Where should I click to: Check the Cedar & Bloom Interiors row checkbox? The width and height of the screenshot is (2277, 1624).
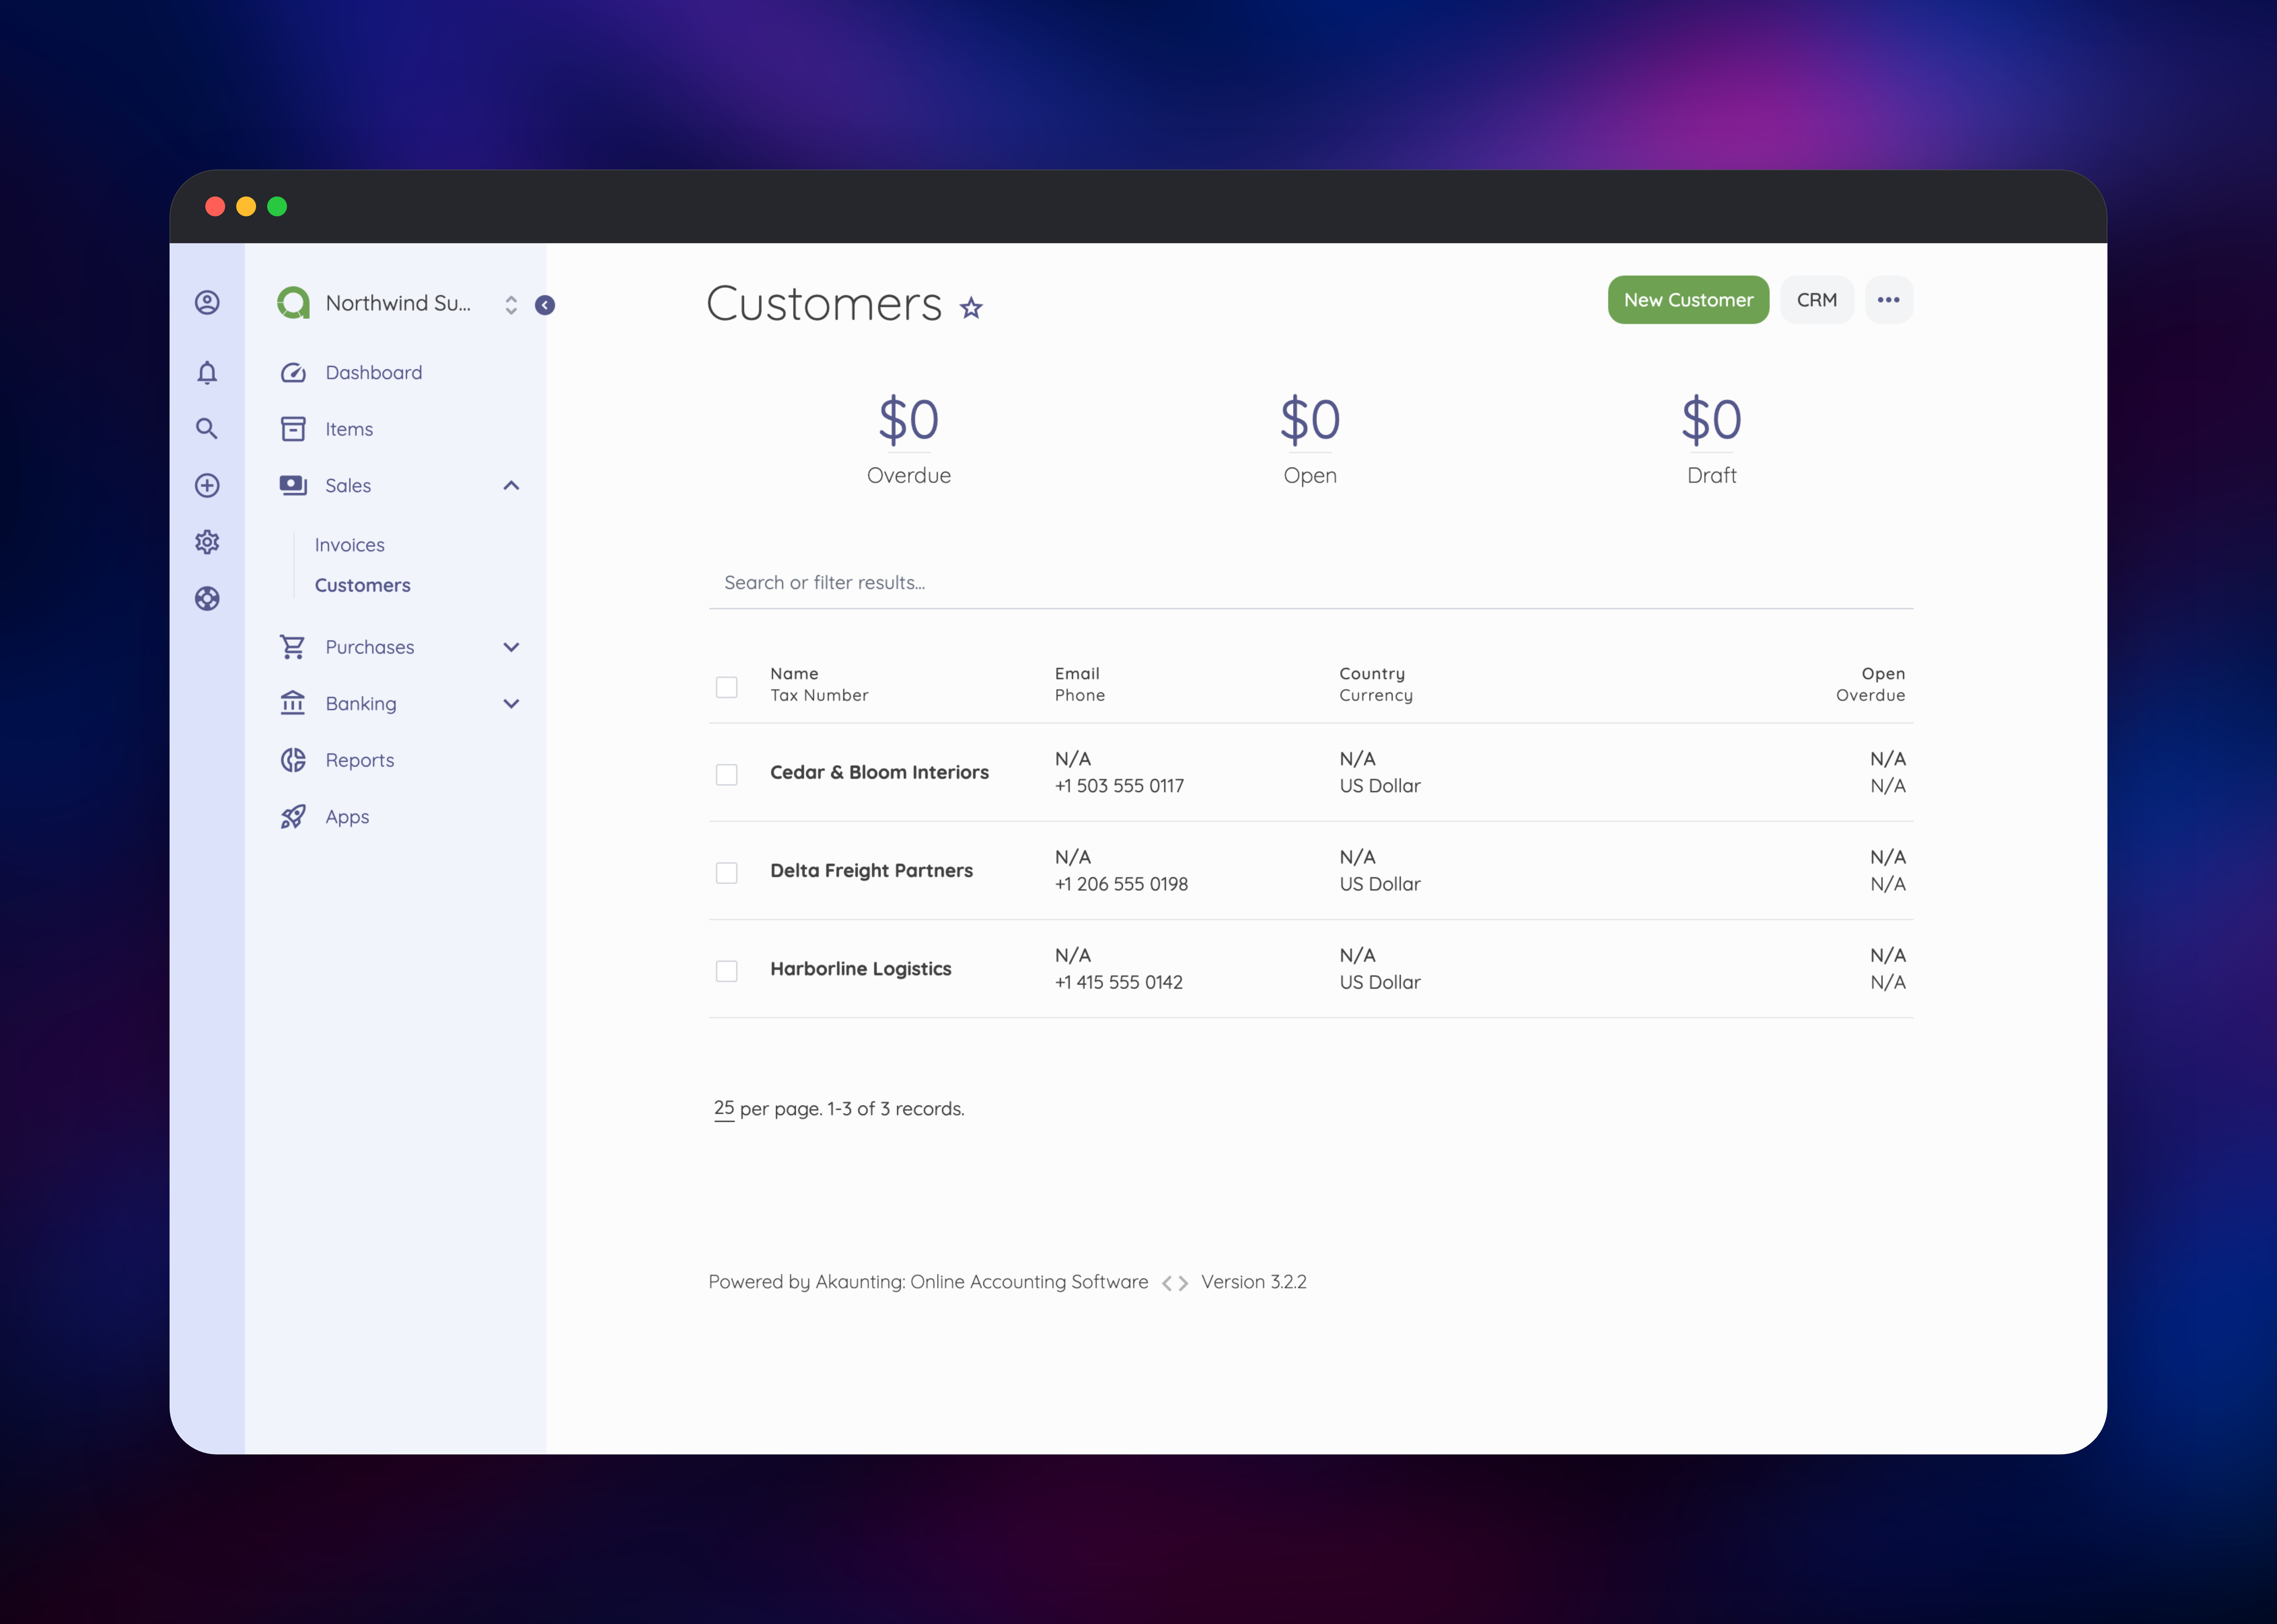pos(727,775)
